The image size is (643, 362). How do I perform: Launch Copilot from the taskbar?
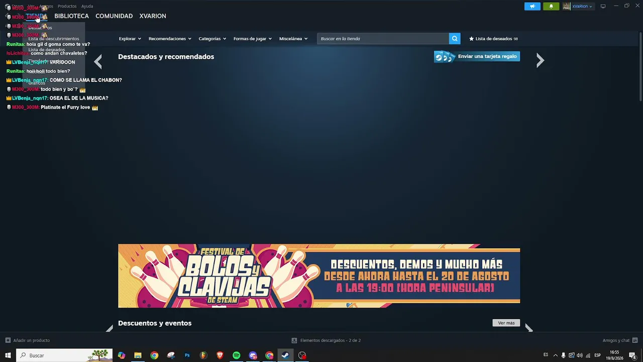point(122,355)
